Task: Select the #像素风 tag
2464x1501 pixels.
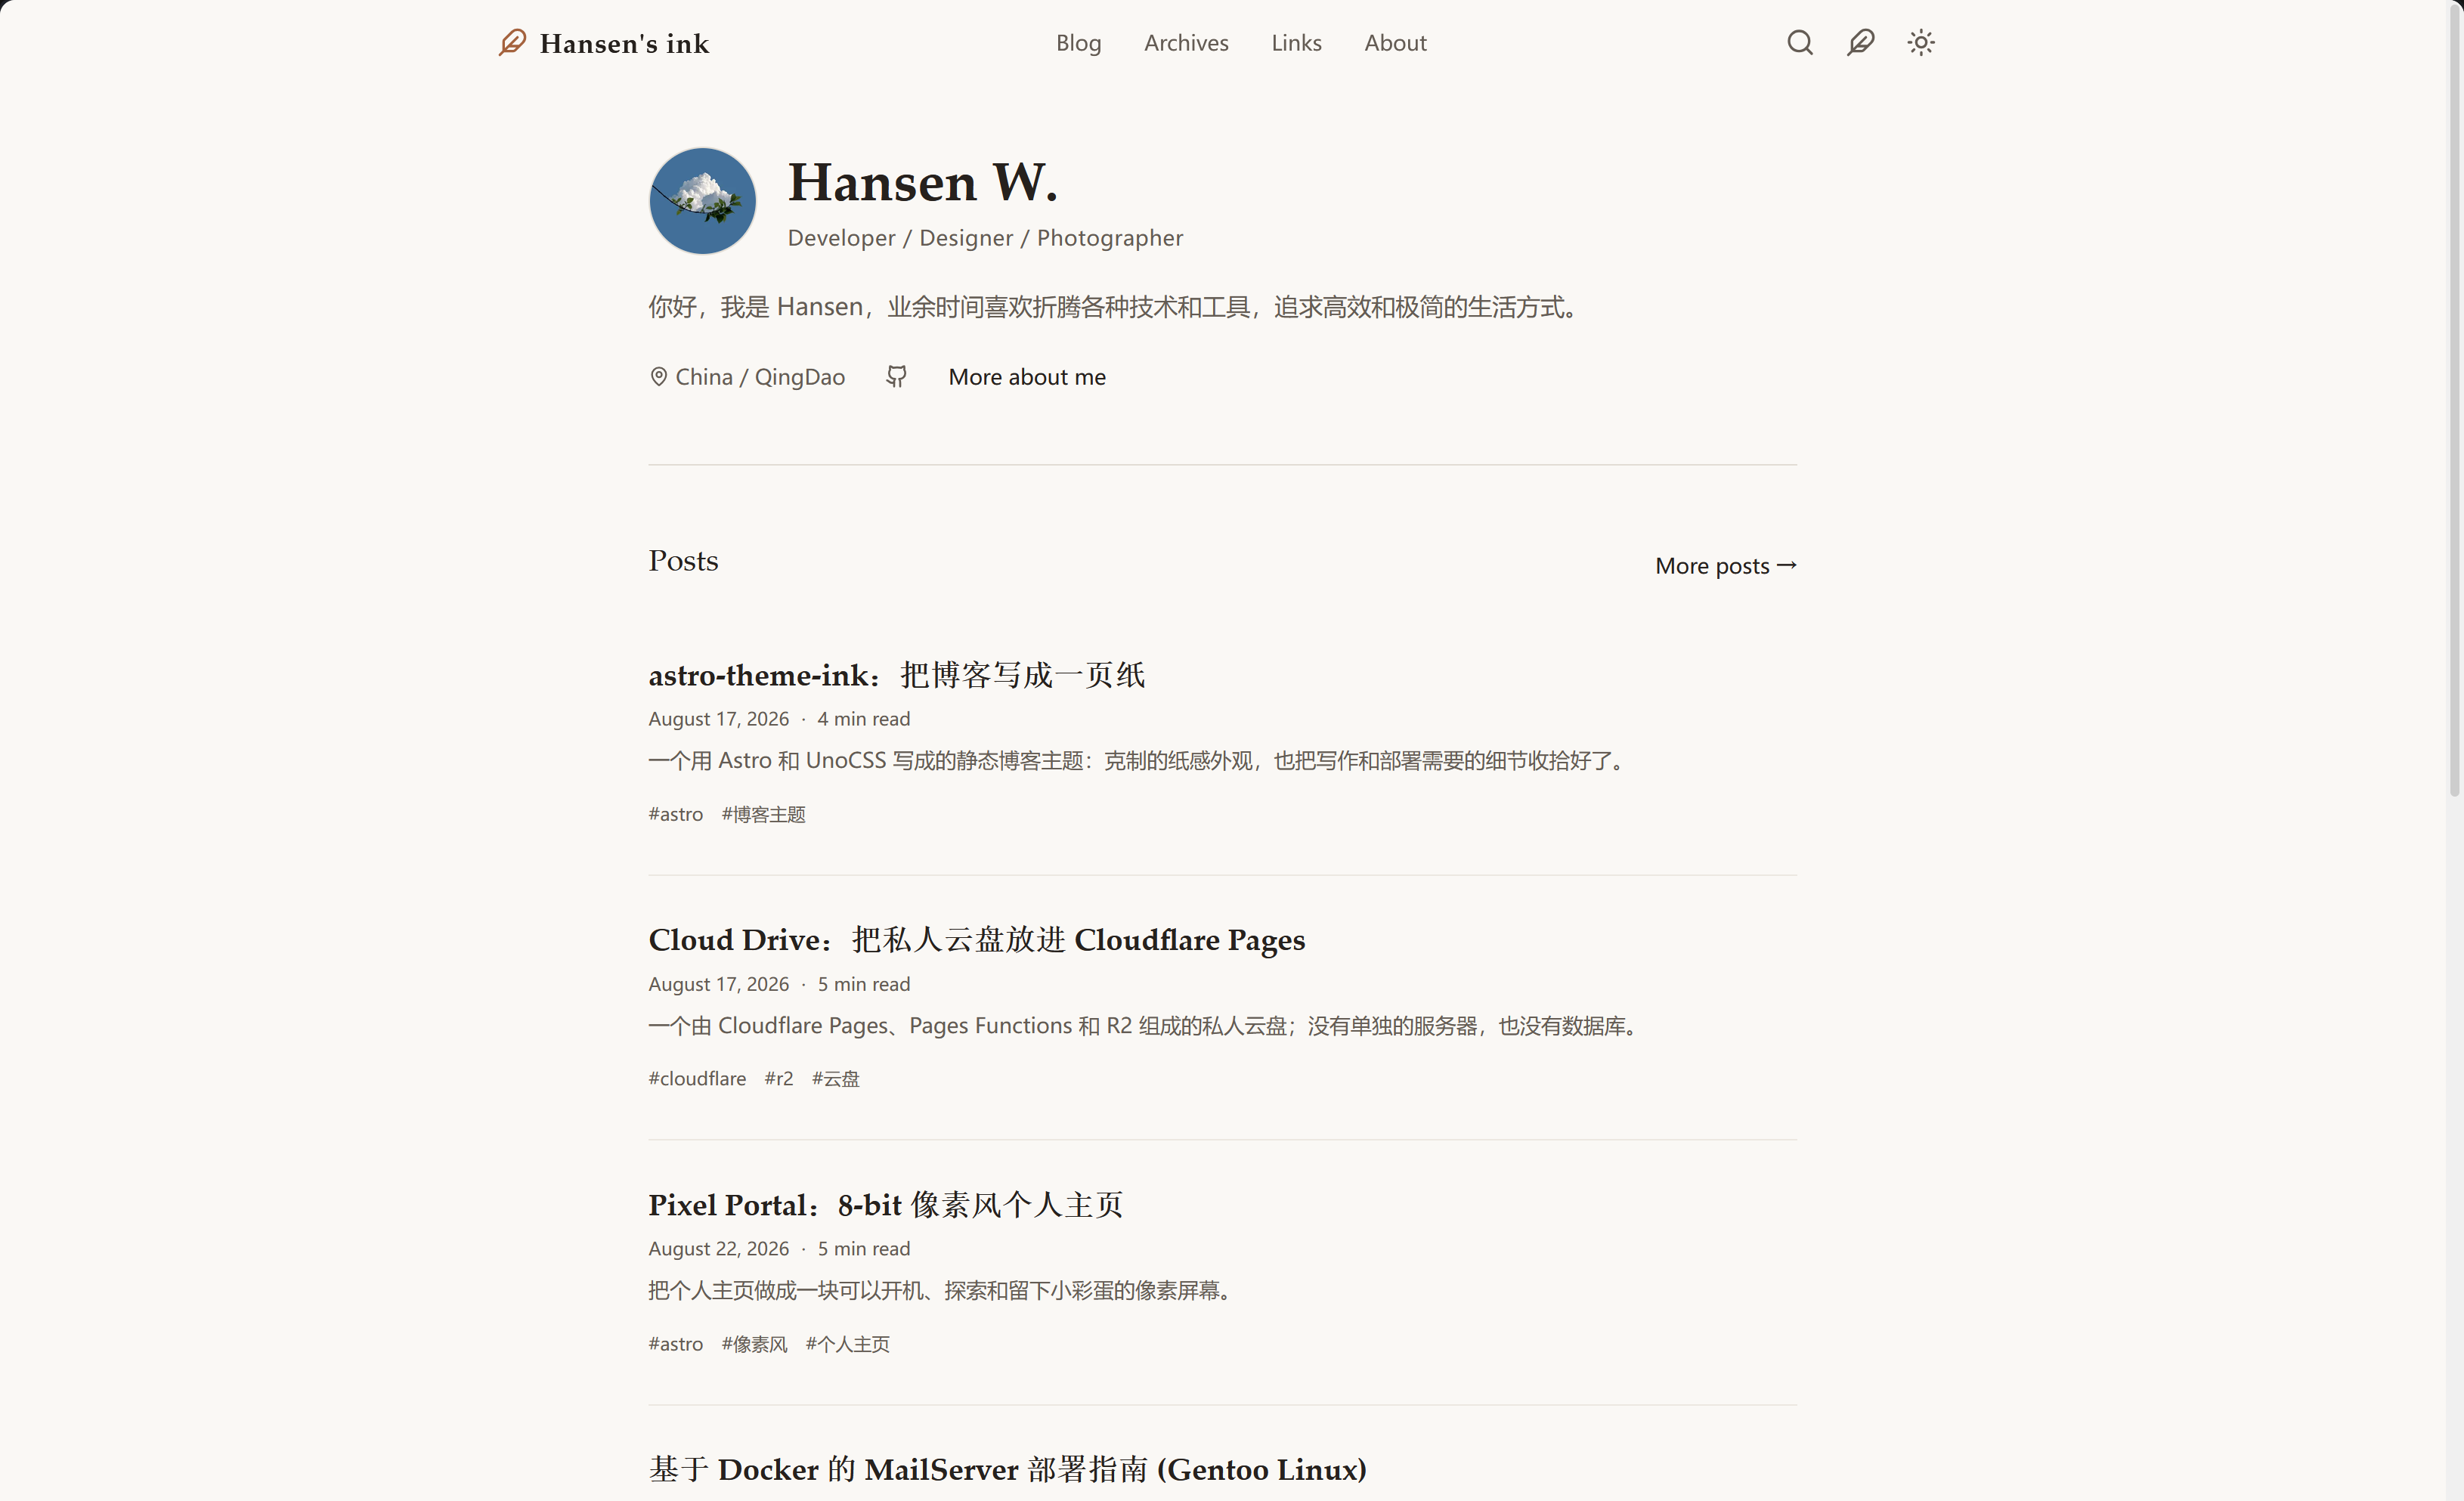Action: 755,1344
